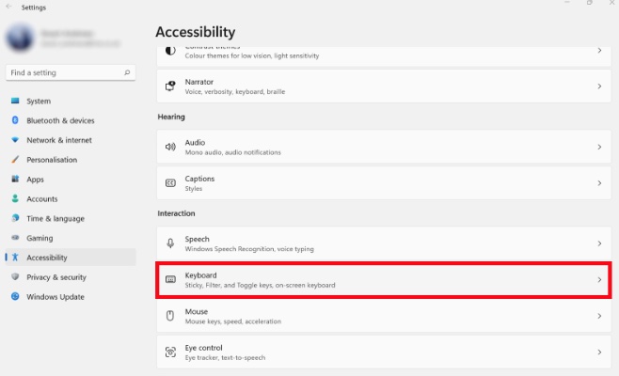The height and width of the screenshot is (376, 619).
Task: Click the back arrow in title bar
Action: (x=9, y=7)
